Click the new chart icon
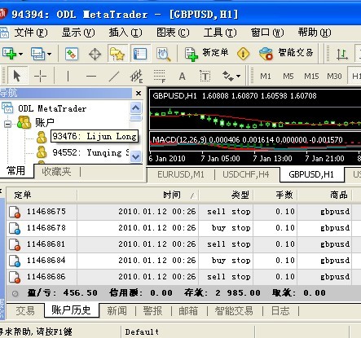Image resolution: width=361 pixels, height=338 pixels. [9, 53]
